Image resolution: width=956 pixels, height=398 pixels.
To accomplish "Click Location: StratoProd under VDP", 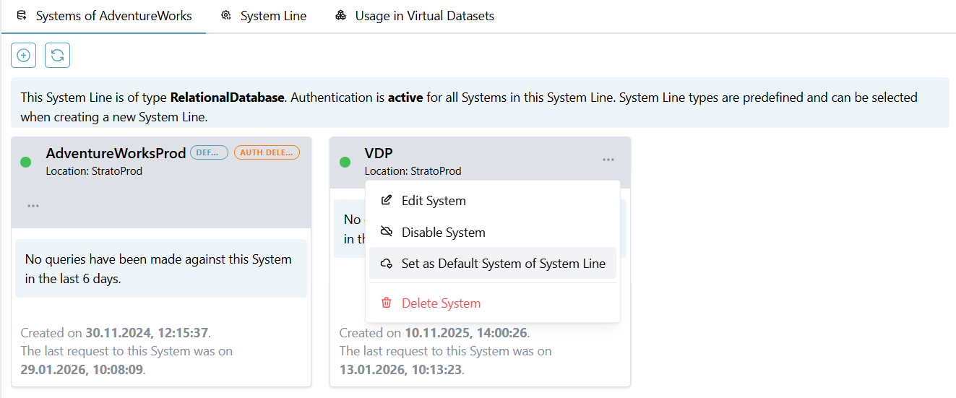I will (413, 171).
